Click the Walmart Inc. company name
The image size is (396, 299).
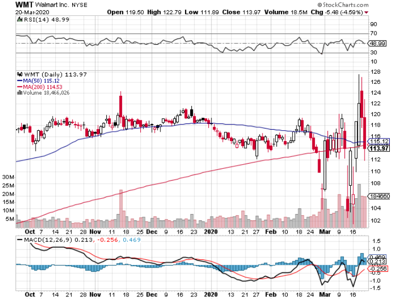tap(53, 5)
